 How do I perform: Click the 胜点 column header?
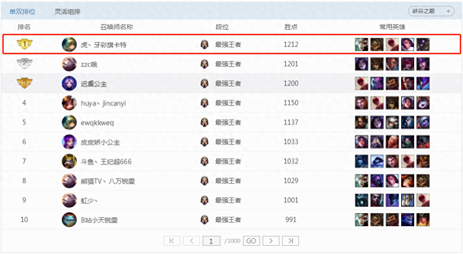pyautogui.click(x=291, y=27)
